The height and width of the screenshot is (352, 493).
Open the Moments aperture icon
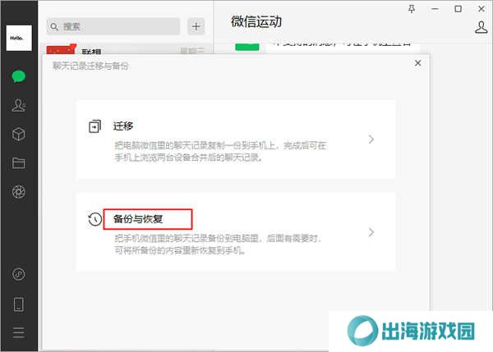(19, 191)
